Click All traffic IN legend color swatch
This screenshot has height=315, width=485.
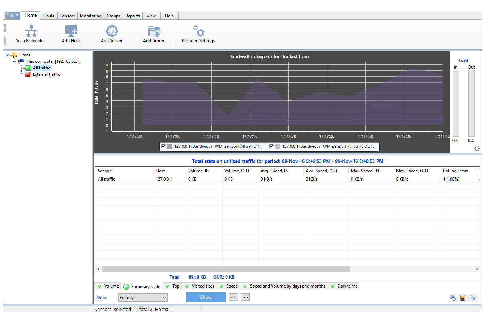170,146
